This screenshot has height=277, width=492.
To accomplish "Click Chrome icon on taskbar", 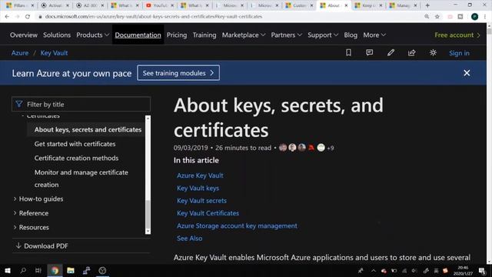I will pyautogui.click(x=55, y=270).
